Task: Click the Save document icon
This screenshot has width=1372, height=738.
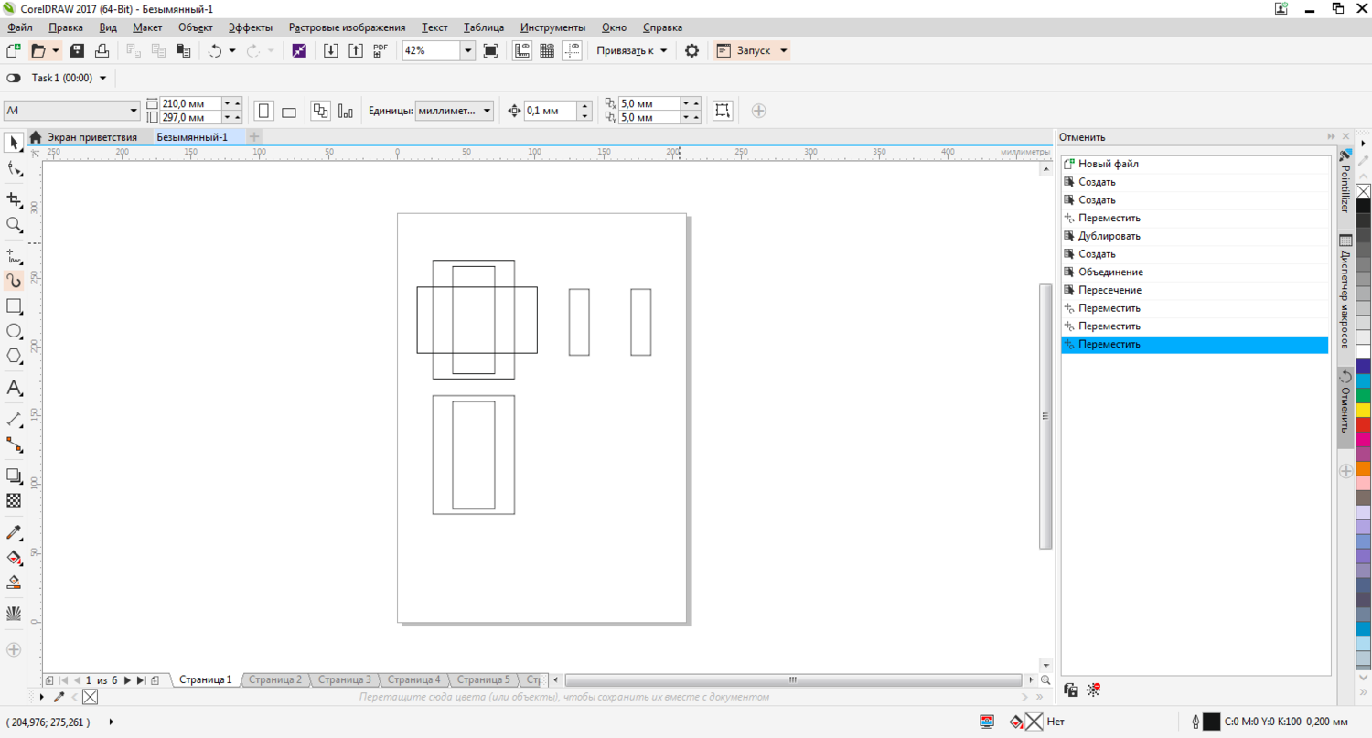Action: (x=78, y=51)
